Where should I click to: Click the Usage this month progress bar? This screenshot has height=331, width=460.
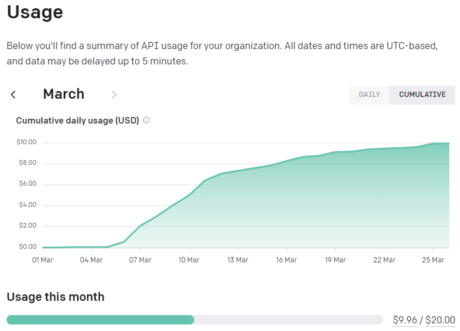pyautogui.click(x=195, y=320)
